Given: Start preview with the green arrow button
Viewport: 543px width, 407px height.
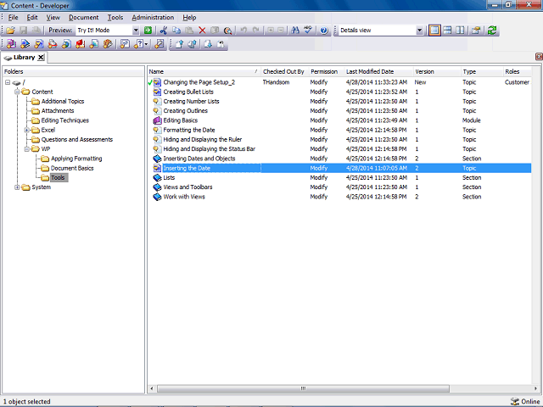Looking at the screenshot, I should tap(148, 31).
